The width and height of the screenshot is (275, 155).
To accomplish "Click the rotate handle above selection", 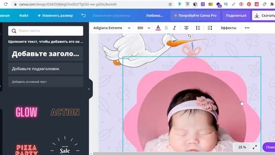I will click(189, 36).
